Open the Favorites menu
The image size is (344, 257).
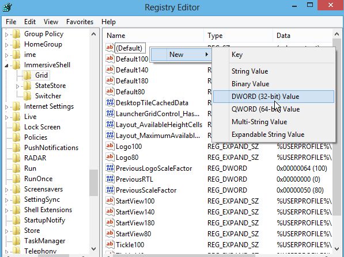pyautogui.click(x=80, y=22)
